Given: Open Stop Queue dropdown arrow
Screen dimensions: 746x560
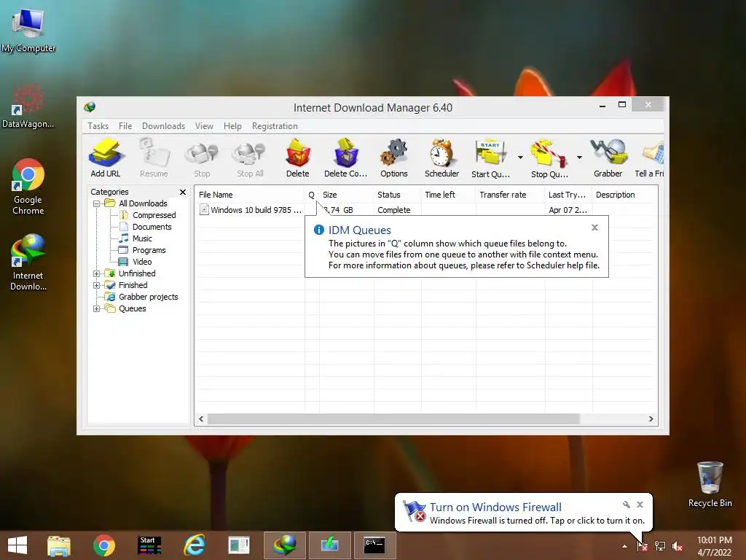Looking at the screenshot, I should tap(579, 157).
